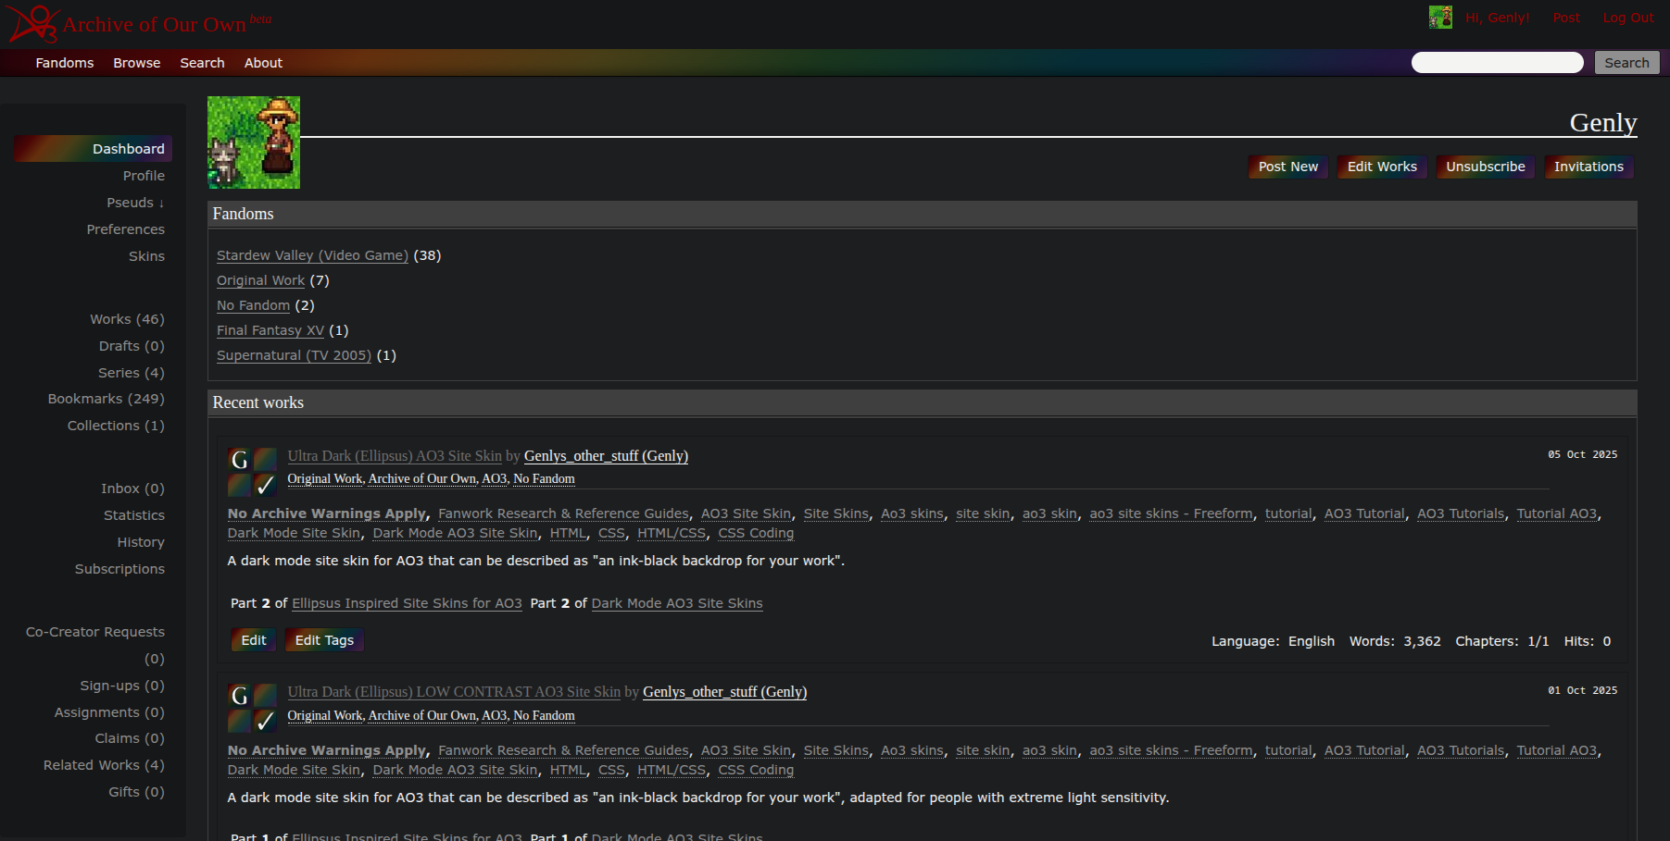This screenshot has width=1670, height=841.
Task: View Bookmarks (249)
Action: pos(107,399)
